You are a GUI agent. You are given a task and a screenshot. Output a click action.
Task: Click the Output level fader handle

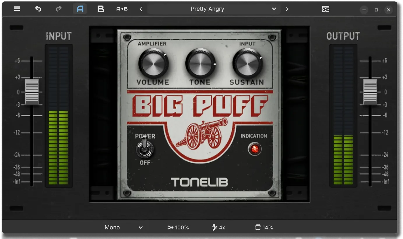(x=370, y=92)
